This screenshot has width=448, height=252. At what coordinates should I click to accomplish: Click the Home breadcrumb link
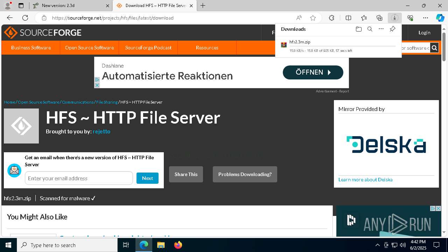pyautogui.click(x=9, y=102)
